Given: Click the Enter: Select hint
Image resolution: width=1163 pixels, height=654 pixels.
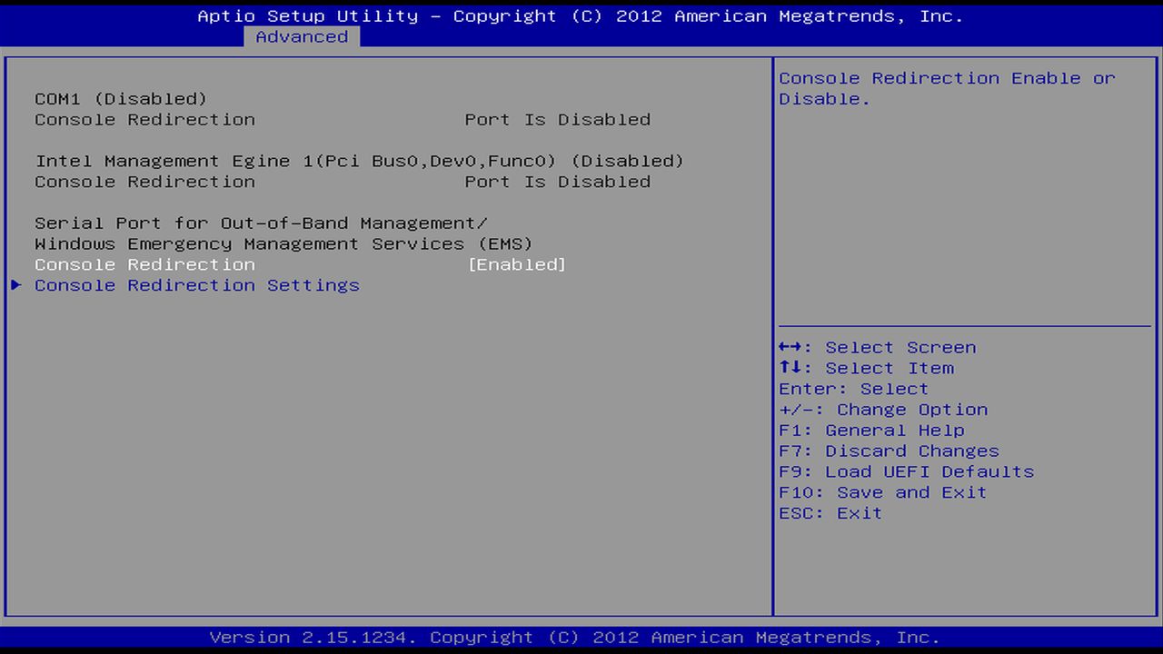Looking at the screenshot, I should coord(854,389).
